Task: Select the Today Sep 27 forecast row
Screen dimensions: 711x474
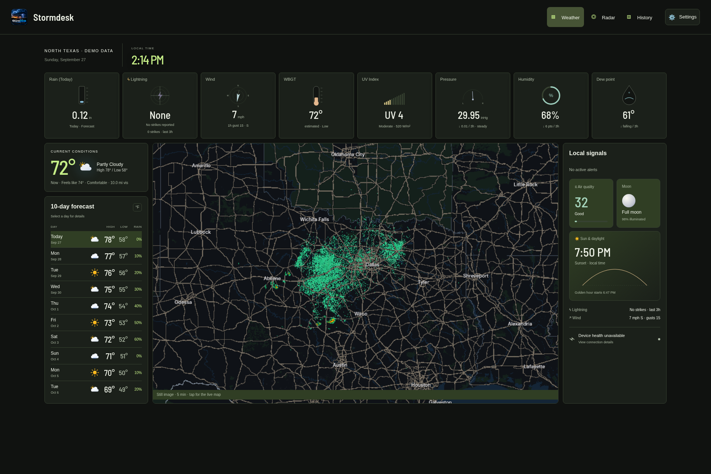Action: [96, 239]
